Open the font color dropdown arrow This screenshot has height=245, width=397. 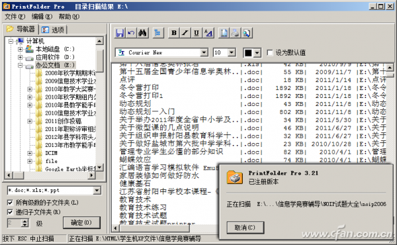coord(257,53)
